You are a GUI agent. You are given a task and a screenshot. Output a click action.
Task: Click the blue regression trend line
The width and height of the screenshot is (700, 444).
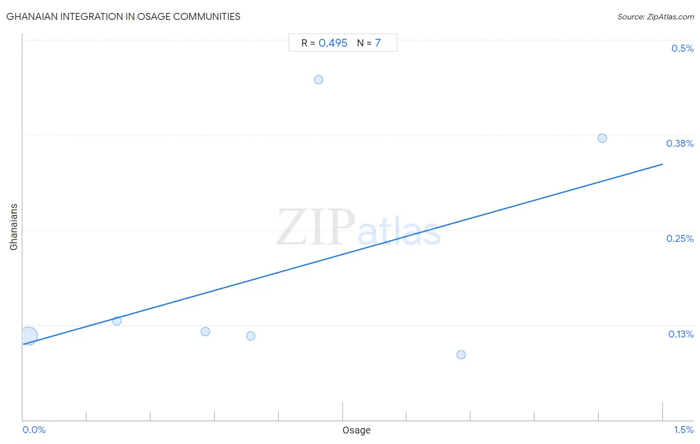tap(343, 254)
